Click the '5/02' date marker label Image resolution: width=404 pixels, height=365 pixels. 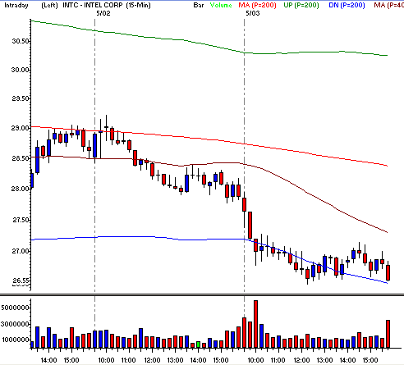[103, 13]
